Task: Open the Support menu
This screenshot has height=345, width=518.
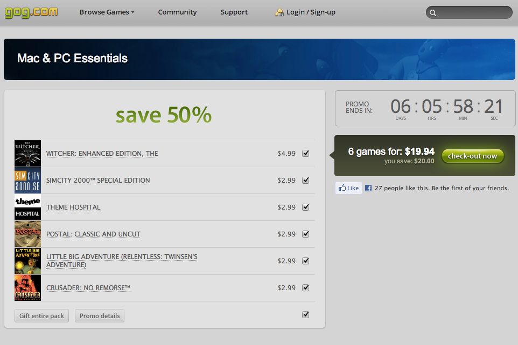Action: (234, 12)
